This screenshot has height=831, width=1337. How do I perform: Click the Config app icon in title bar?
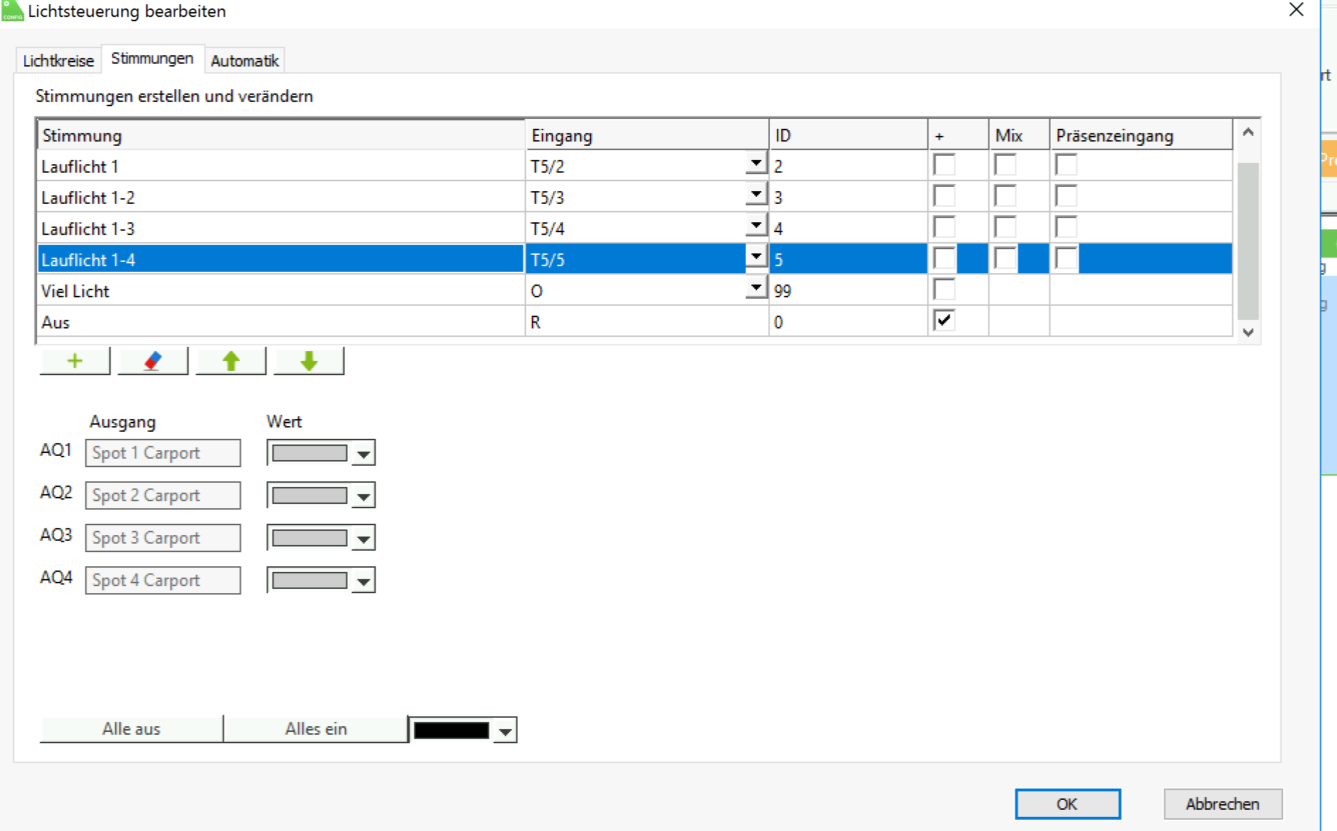coord(12,11)
